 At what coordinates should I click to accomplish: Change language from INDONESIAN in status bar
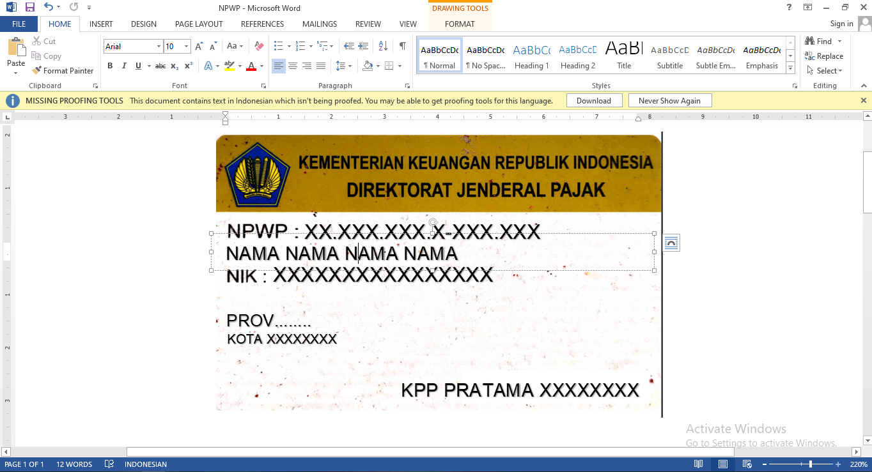pyautogui.click(x=146, y=464)
